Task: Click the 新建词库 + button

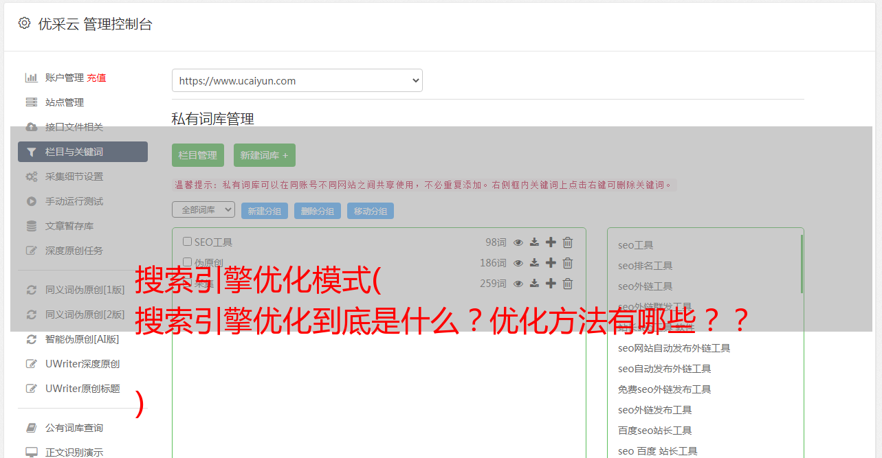Action: 265,155
